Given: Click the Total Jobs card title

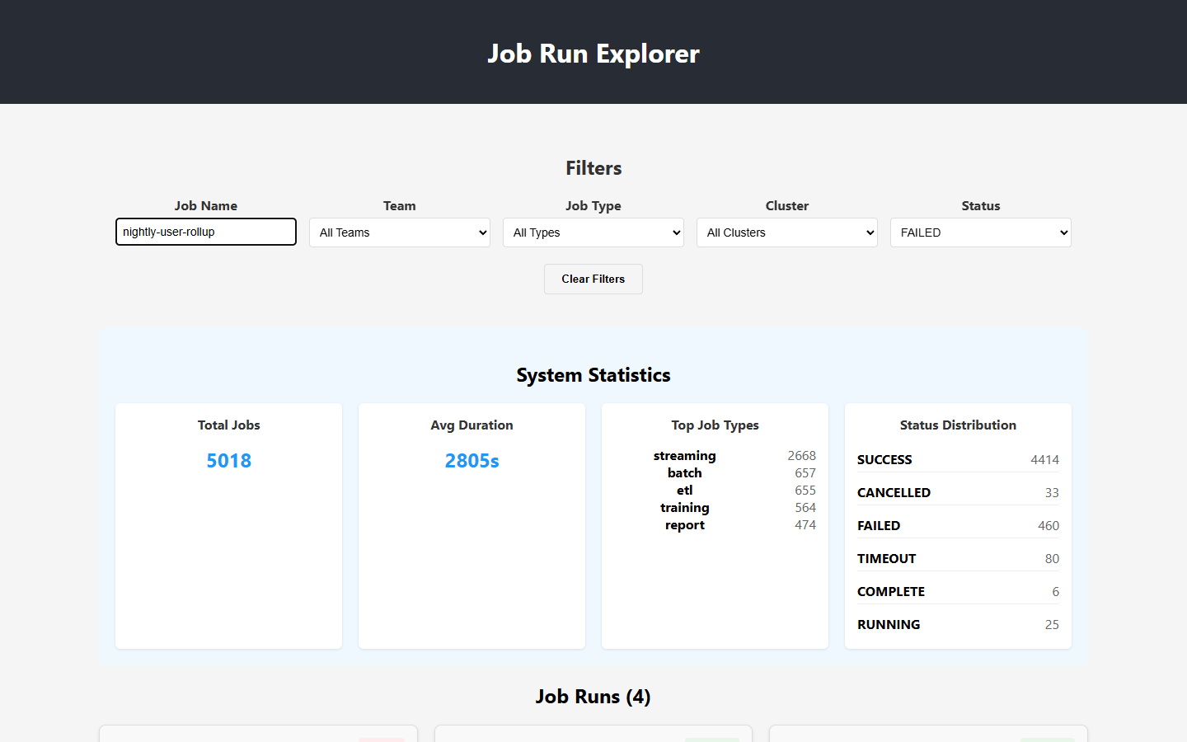Looking at the screenshot, I should tap(229, 425).
